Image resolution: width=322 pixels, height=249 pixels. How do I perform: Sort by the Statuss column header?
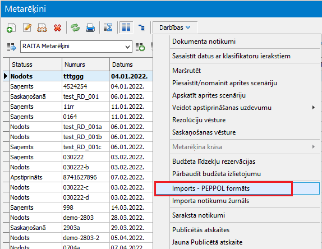[x=35, y=64]
